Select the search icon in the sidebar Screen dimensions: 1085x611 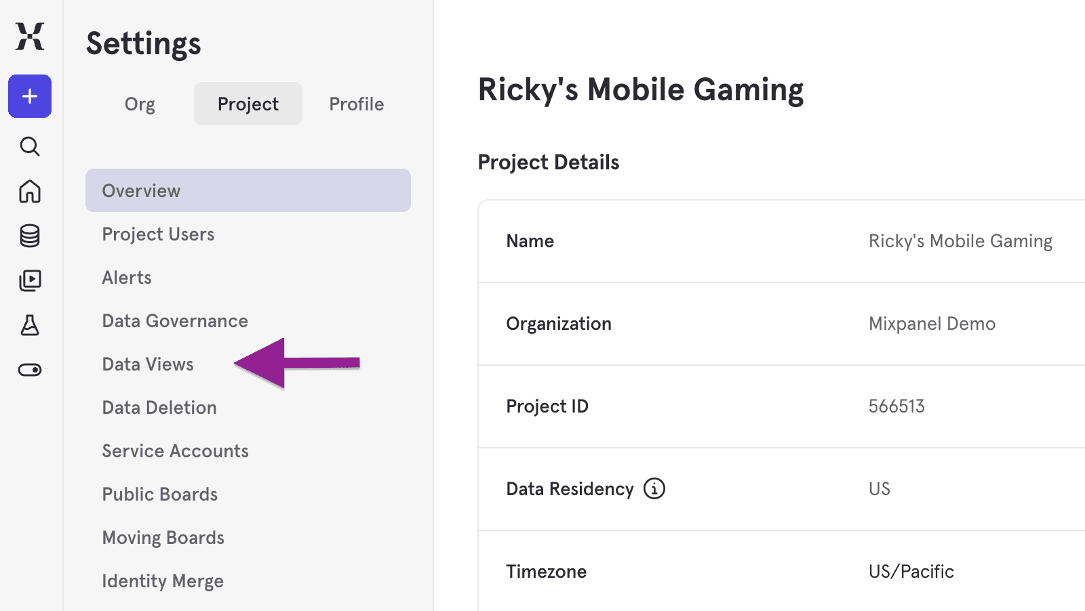pyautogui.click(x=29, y=146)
